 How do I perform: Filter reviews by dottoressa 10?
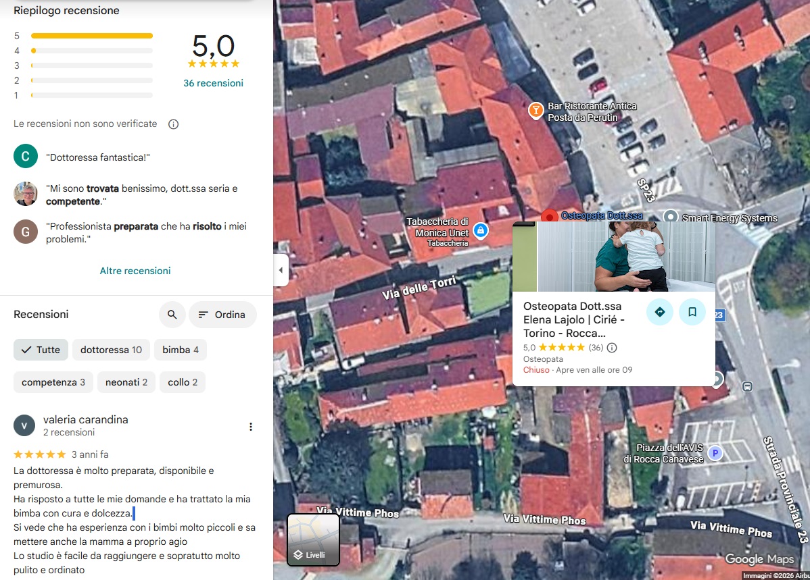tap(111, 350)
